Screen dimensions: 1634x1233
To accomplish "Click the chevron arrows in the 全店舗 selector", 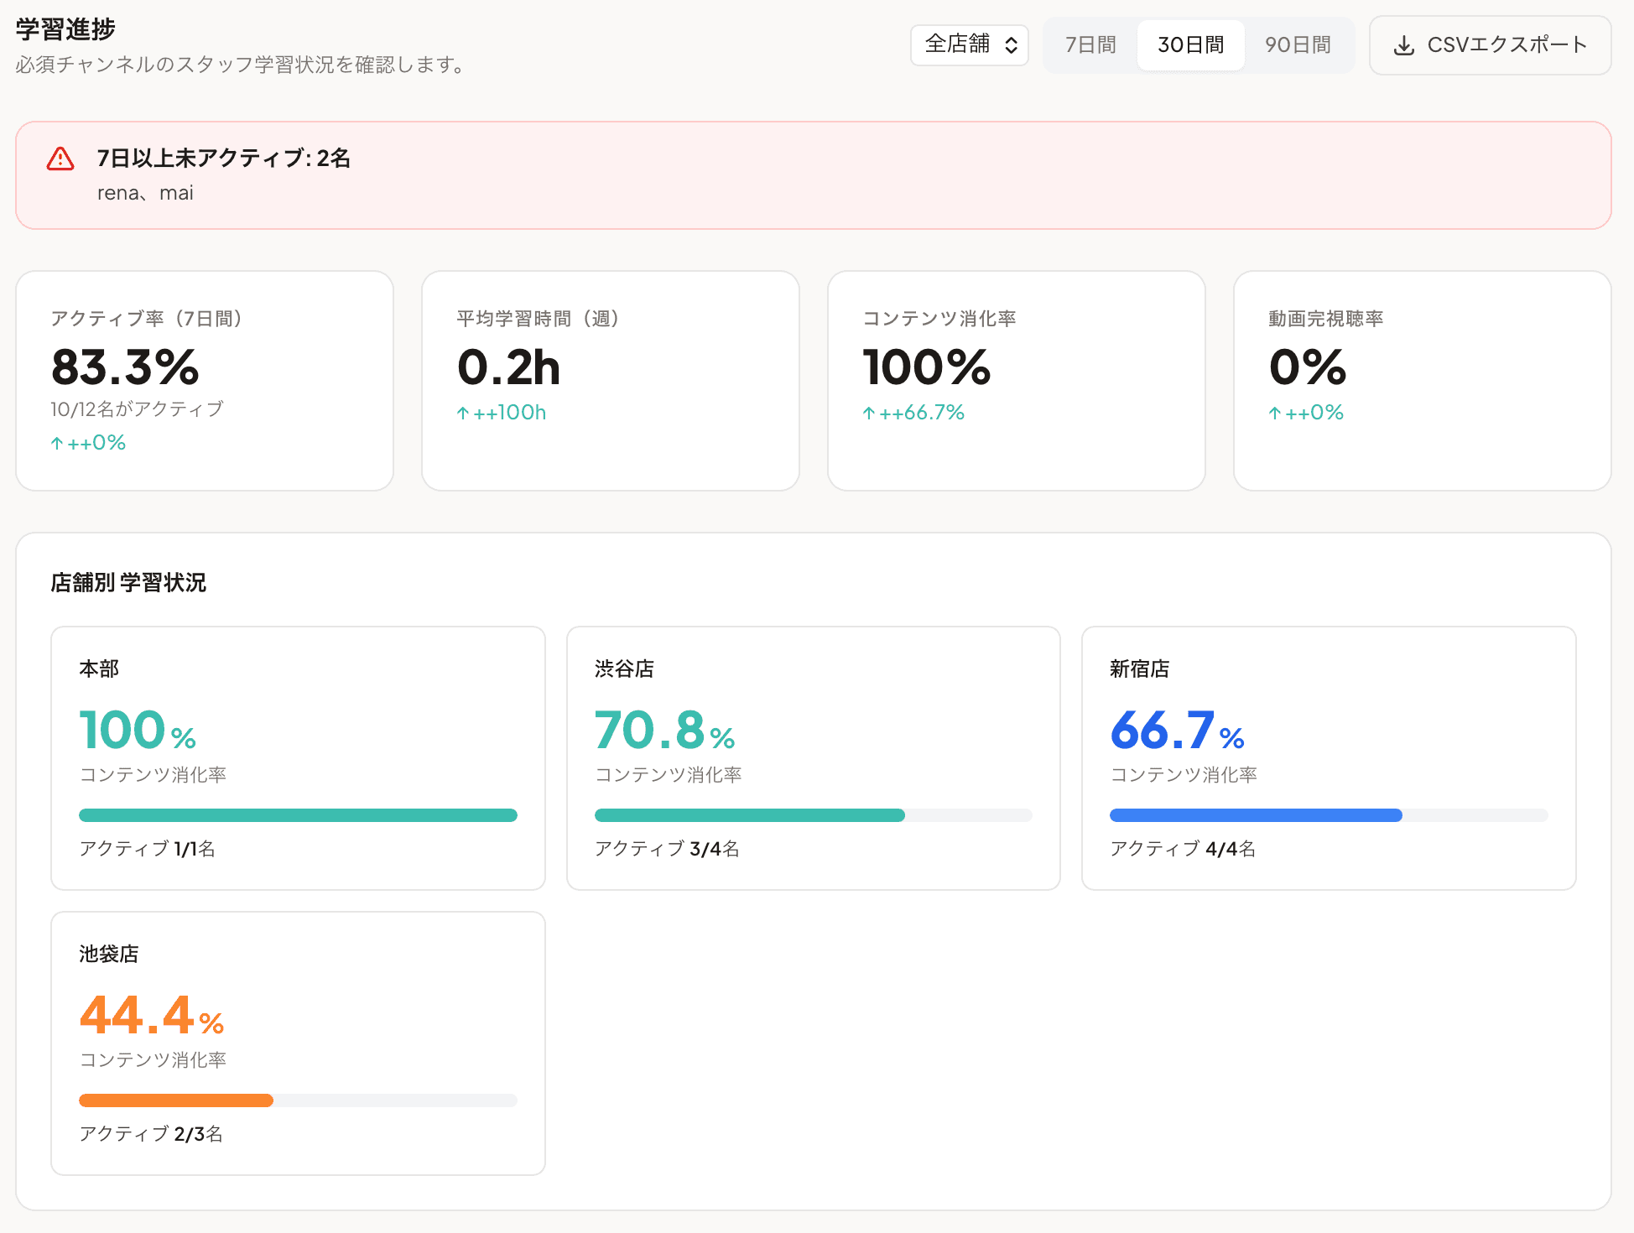I will tap(1012, 45).
